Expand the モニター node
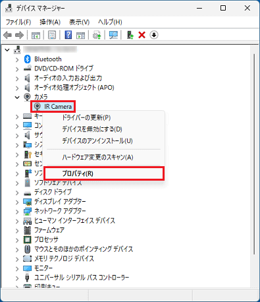This screenshot has width=260, height=302. (x=17, y=268)
